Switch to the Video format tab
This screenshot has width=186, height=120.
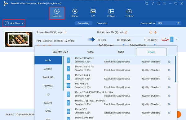tap(91, 52)
